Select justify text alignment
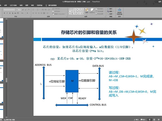Screen dimensions: 162x121 click(x=41, y=13)
